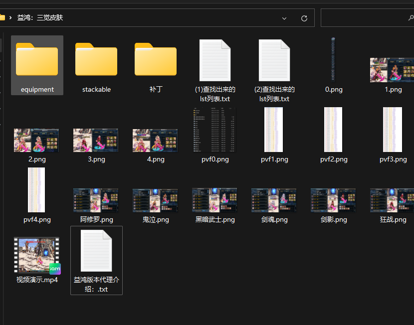Click the pvf3.png file name text
414x325 pixels.
pyautogui.click(x=393, y=160)
